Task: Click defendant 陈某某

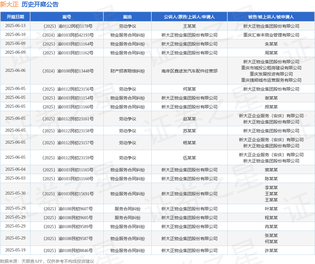Action: click(271, 179)
